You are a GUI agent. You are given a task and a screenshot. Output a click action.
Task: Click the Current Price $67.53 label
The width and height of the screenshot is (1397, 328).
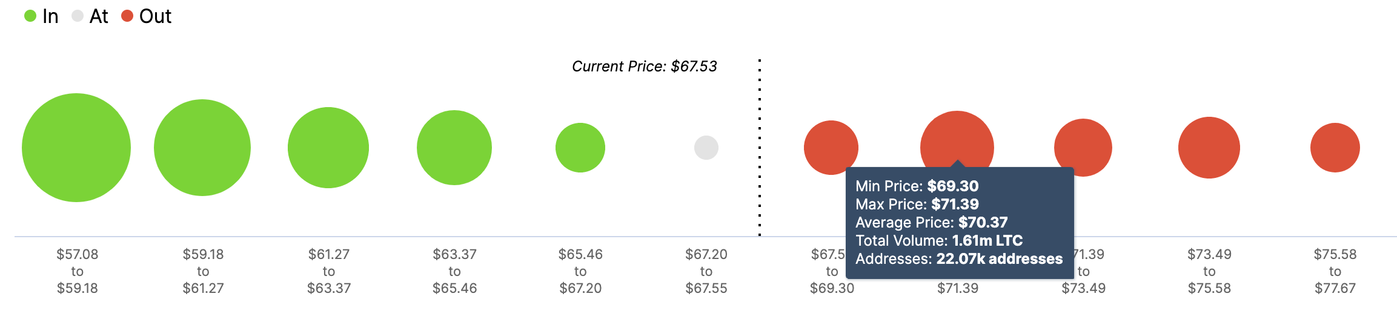(x=645, y=67)
